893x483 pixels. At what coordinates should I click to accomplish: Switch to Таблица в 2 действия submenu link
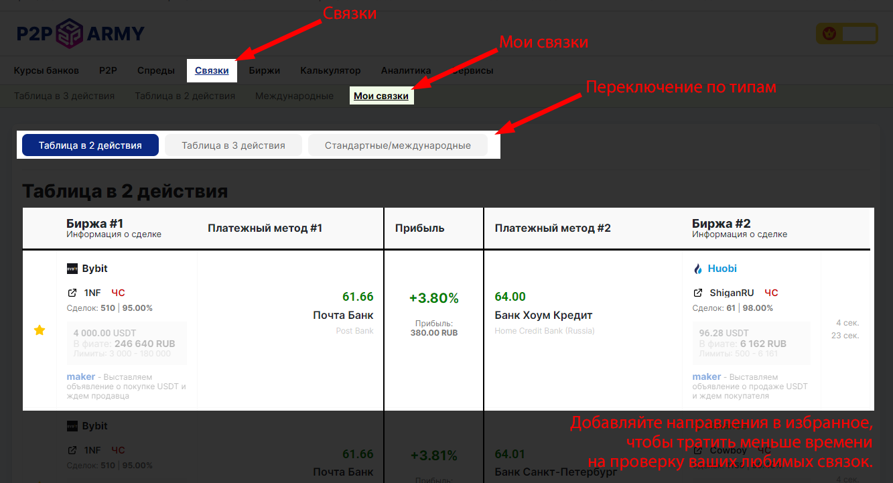pyautogui.click(x=185, y=96)
